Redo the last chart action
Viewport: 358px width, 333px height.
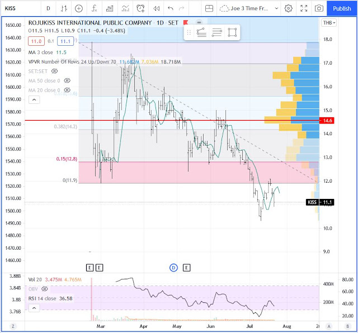[181, 8]
